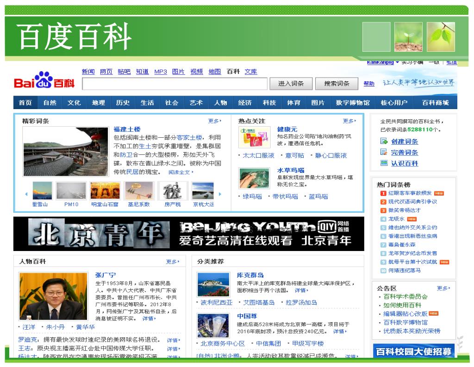The height and width of the screenshot is (367, 474).
Task: Open the 健康元 product image
Action: pos(254,137)
